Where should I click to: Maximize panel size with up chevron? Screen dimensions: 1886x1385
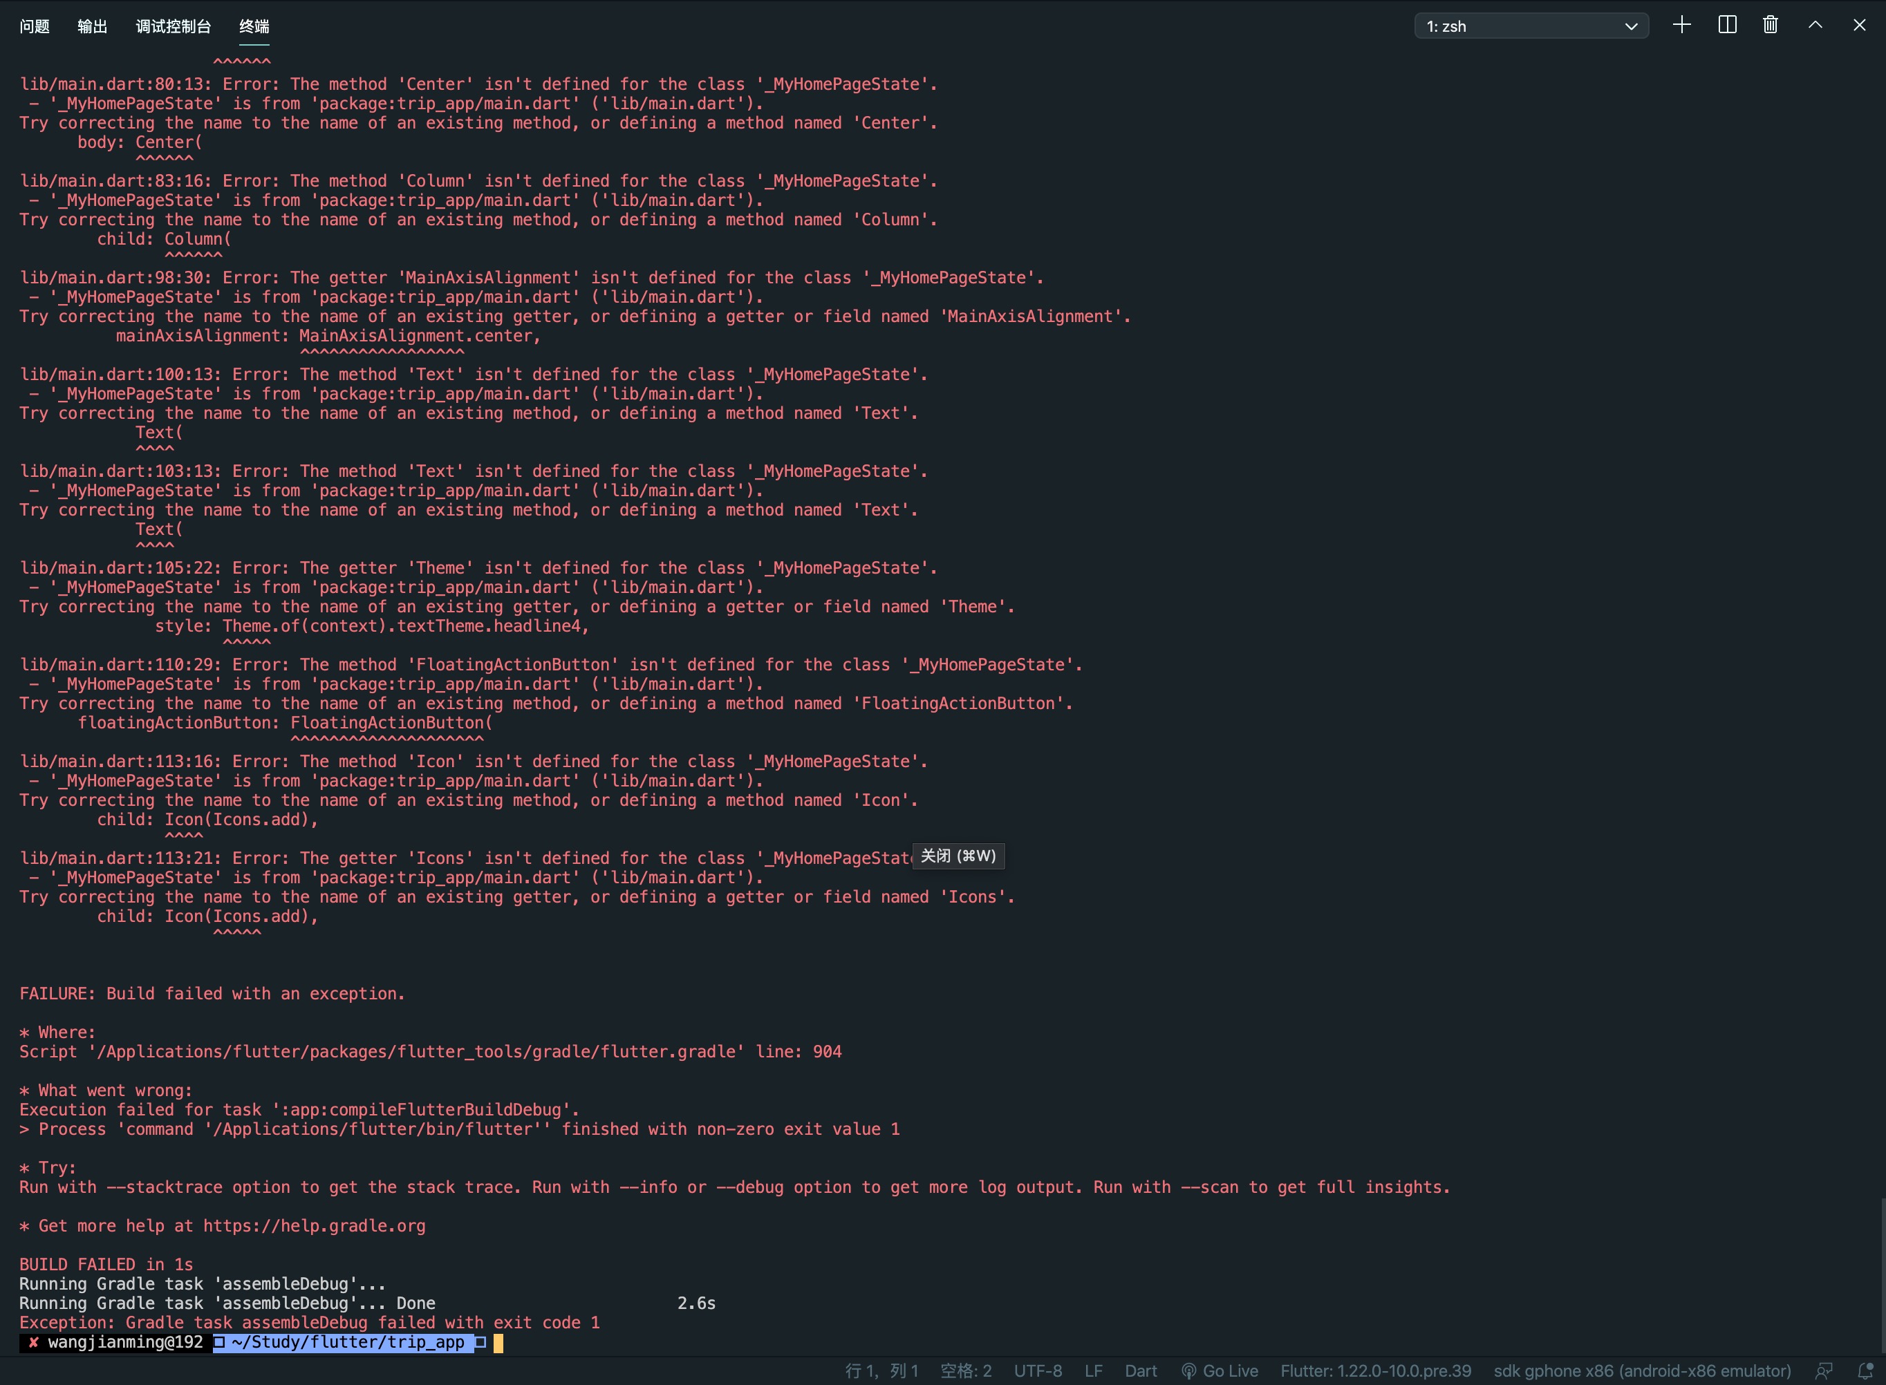pyautogui.click(x=1815, y=25)
